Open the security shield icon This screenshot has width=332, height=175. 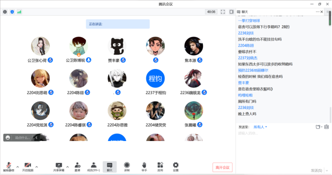click(12, 12)
